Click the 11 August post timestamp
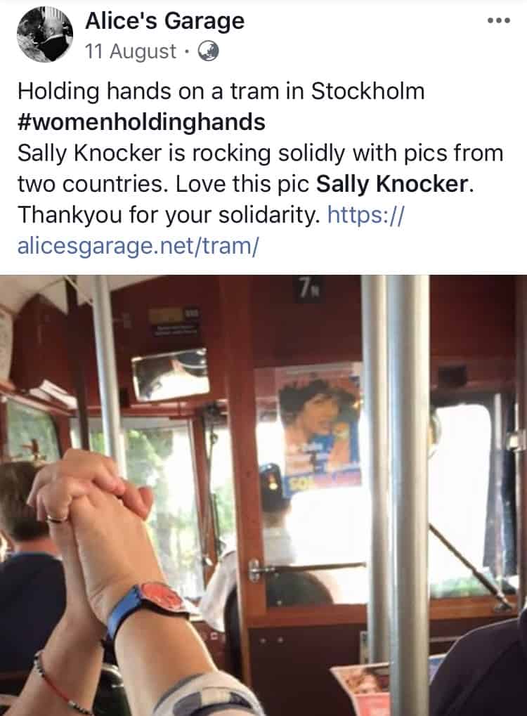Viewport: 527px width, 716px height. [x=131, y=51]
